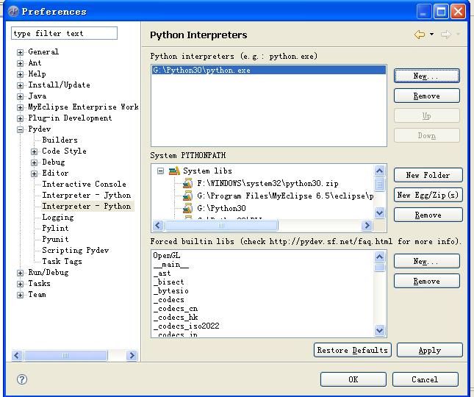Screen dimensions: 474x397
Task: Click builtin libs list scroll down arrow
Action: (x=379, y=330)
